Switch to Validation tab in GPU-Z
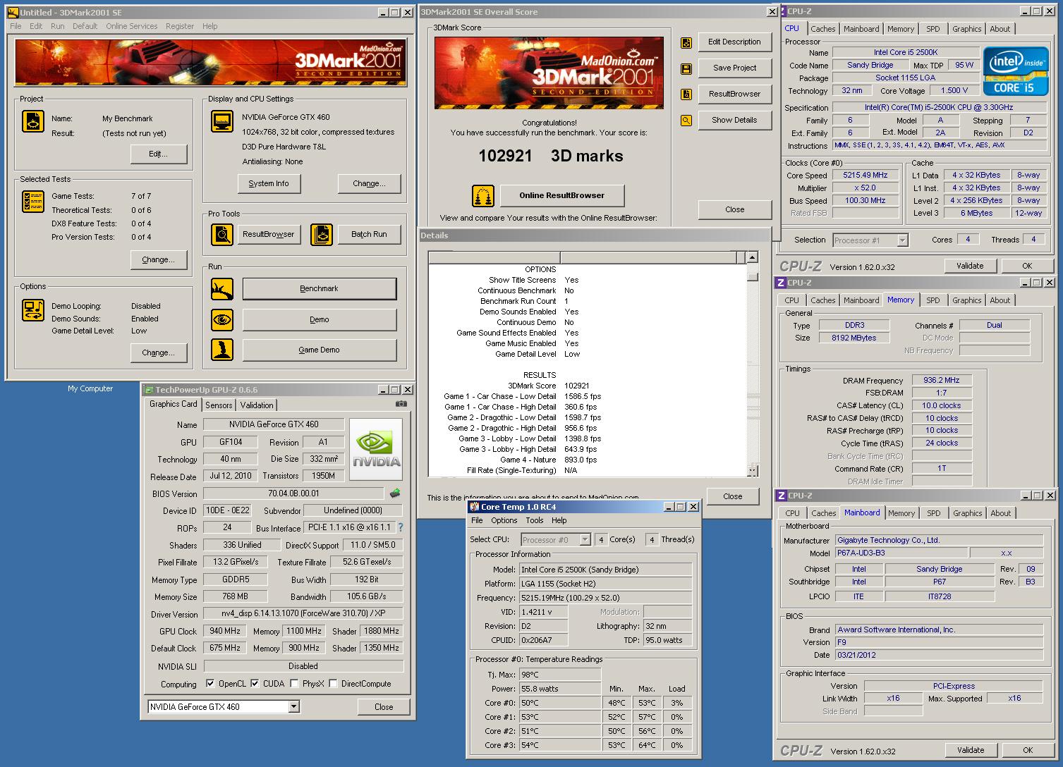Image resolution: width=1063 pixels, height=767 pixels. pyautogui.click(x=257, y=405)
